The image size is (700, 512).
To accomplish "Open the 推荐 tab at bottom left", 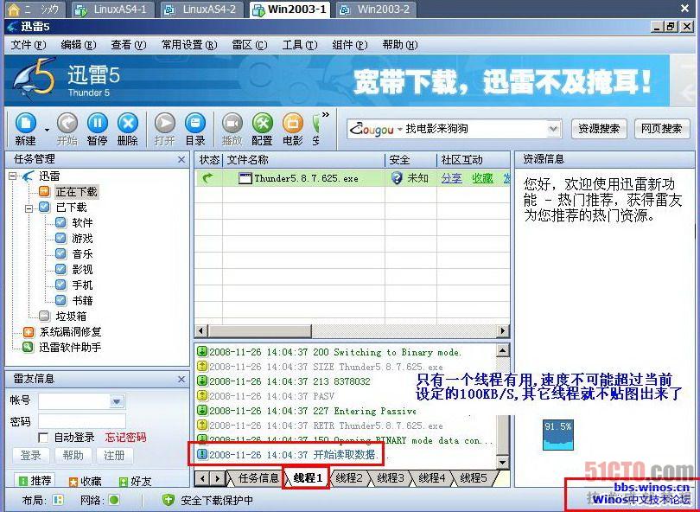I will point(35,480).
